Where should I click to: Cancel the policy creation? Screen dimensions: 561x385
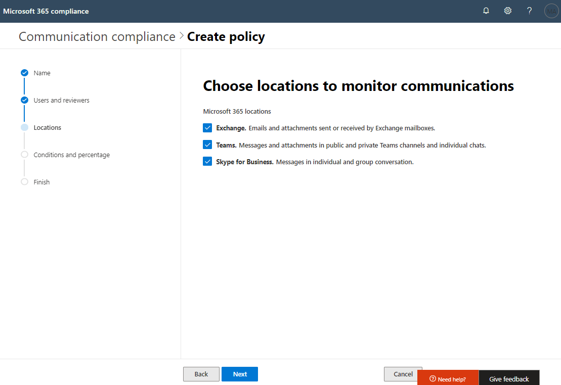click(403, 374)
